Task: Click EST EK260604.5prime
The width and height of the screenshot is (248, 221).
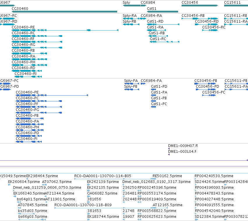Action: point(24,182)
